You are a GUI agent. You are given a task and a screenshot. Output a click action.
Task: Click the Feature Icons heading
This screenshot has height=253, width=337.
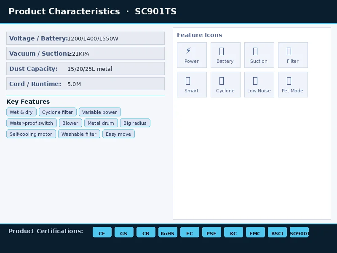pos(199,35)
